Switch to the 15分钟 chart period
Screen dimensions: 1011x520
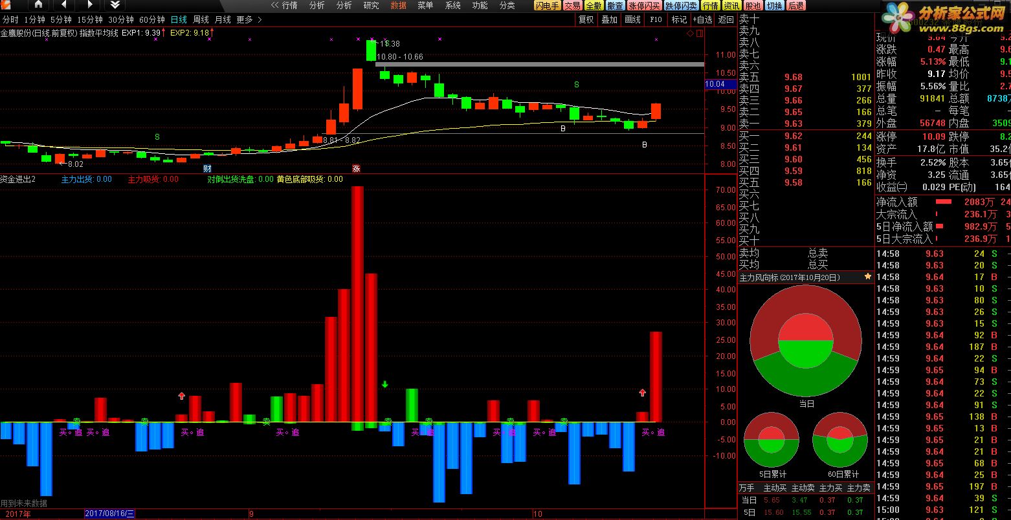tap(89, 20)
